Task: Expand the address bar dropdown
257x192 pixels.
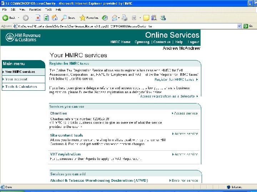Action: click(239, 26)
